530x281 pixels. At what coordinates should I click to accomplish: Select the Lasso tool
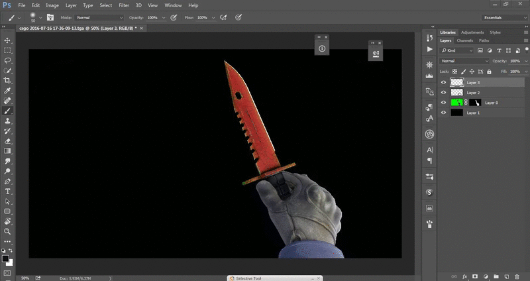(7, 60)
